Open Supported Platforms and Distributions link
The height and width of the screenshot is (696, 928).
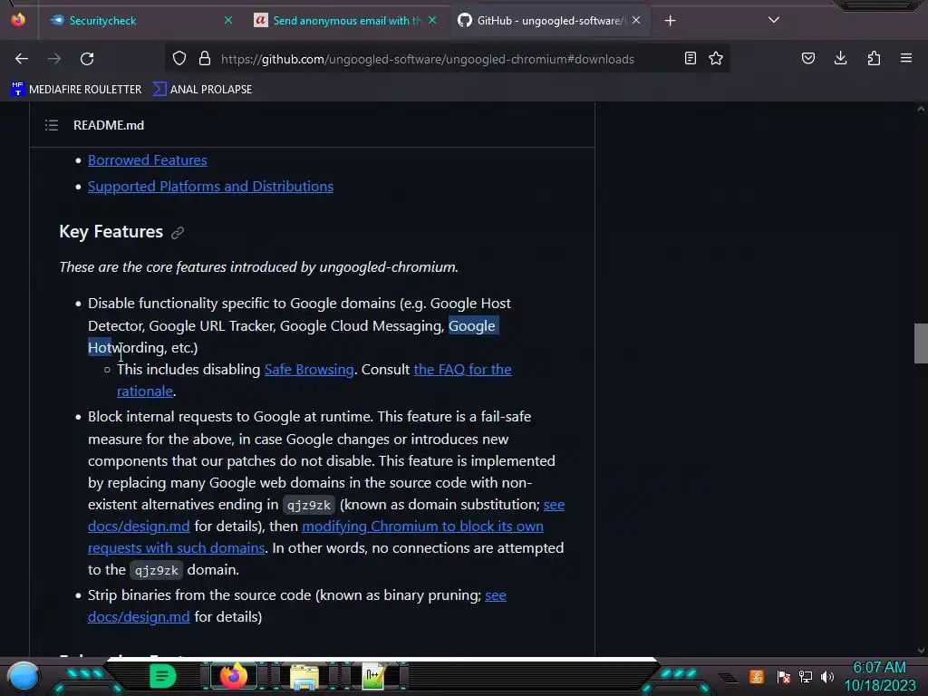click(210, 186)
